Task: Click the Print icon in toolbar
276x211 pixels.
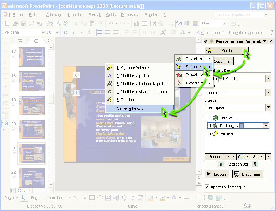Action: [x=50, y=23]
